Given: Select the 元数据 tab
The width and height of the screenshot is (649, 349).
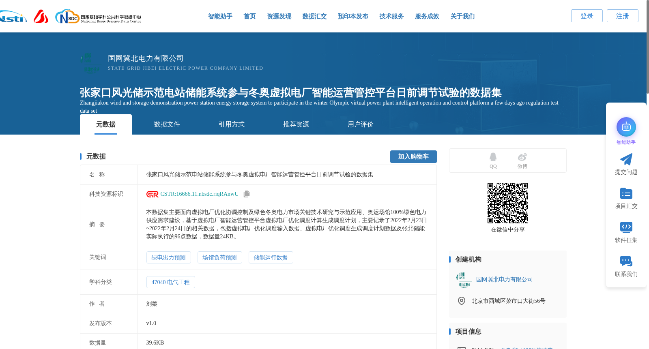Looking at the screenshot, I should (x=106, y=124).
